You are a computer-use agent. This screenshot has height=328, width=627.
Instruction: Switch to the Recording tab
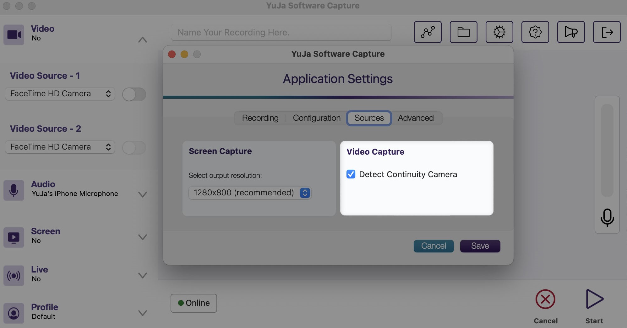pos(260,118)
